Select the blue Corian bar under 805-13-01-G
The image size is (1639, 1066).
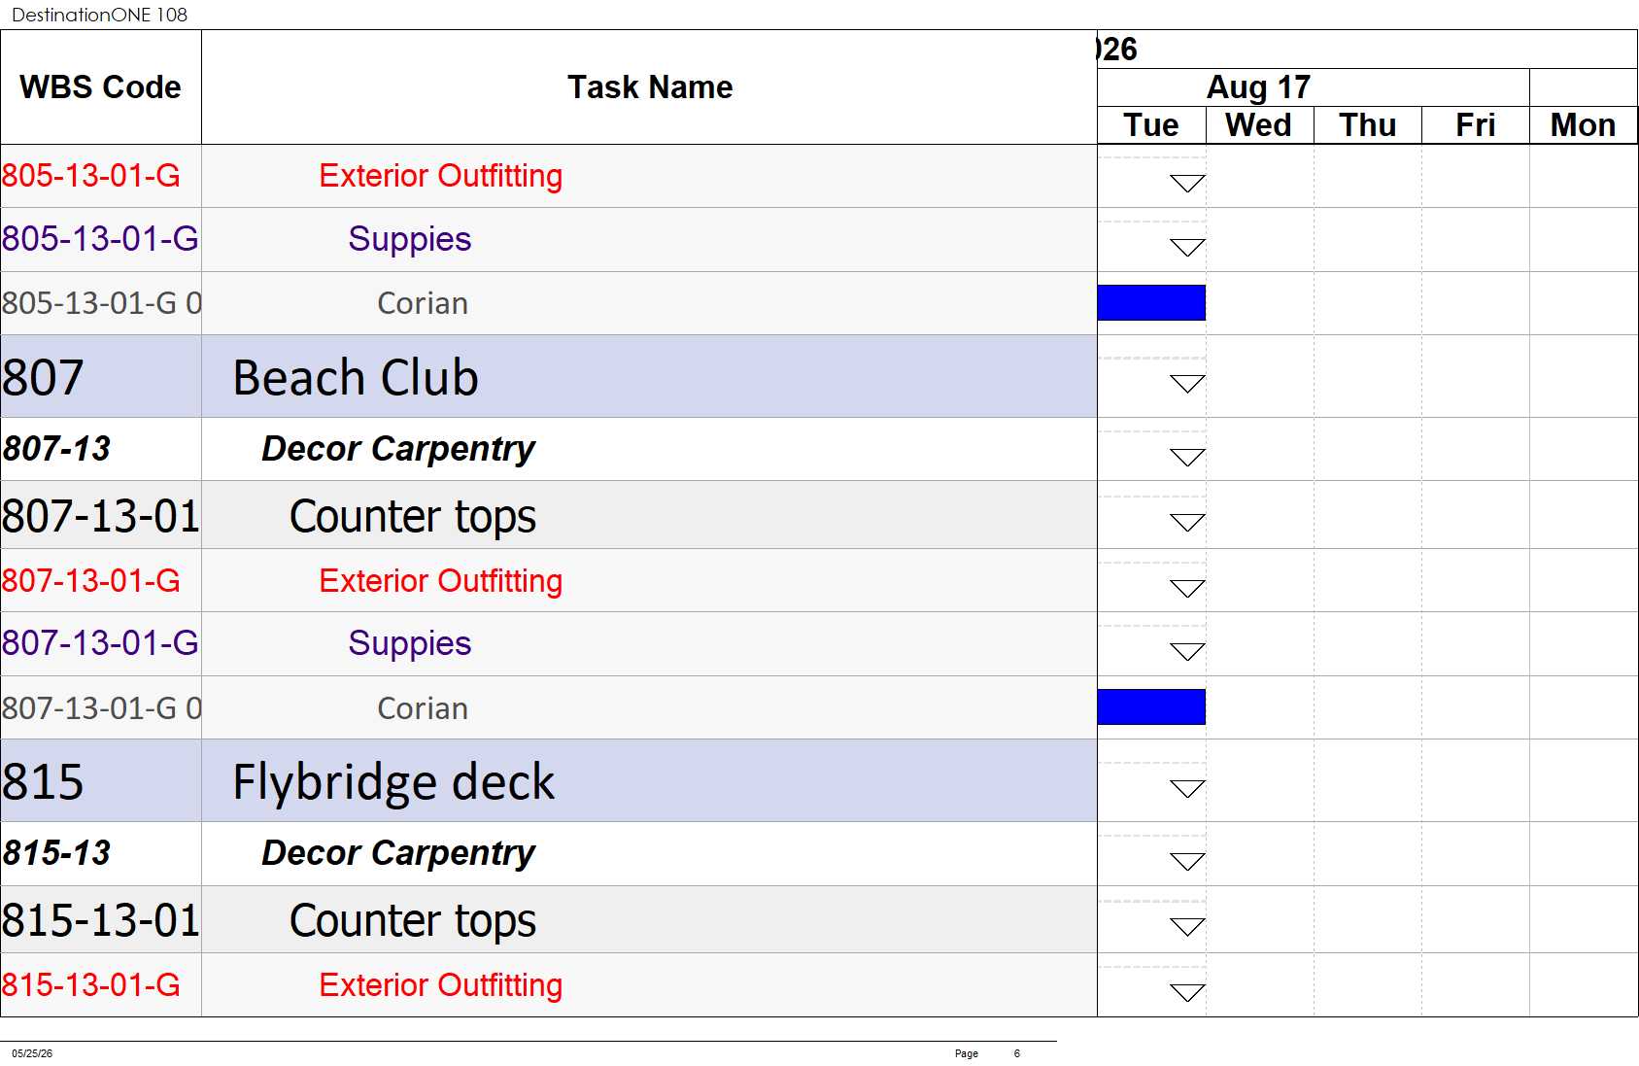pos(1151,302)
